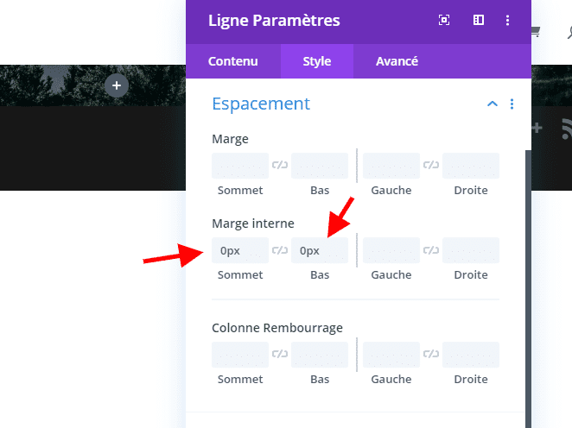Switch to the Avancé tab

coord(397,61)
